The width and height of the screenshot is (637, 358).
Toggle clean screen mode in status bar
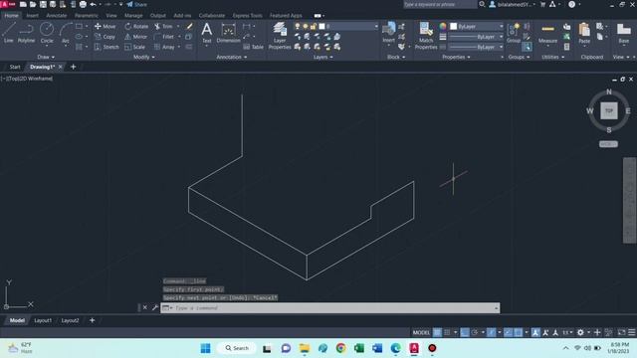click(621, 332)
